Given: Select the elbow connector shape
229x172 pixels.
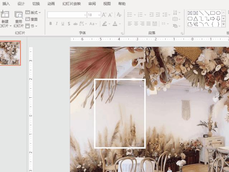Looking at the screenshot, I should [201, 19].
